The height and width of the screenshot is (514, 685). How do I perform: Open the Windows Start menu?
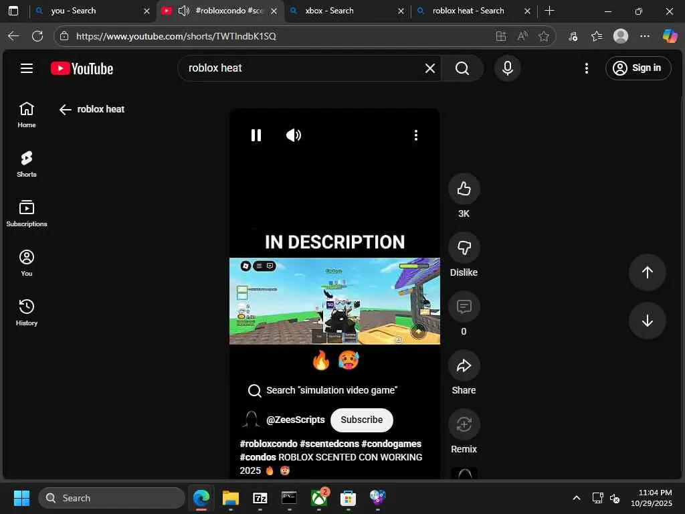[x=21, y=498]
